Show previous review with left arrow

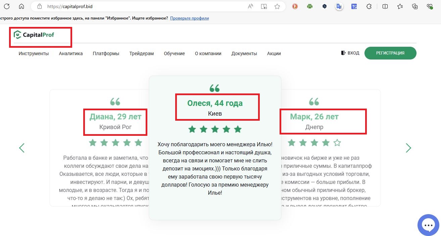[22, 148]
